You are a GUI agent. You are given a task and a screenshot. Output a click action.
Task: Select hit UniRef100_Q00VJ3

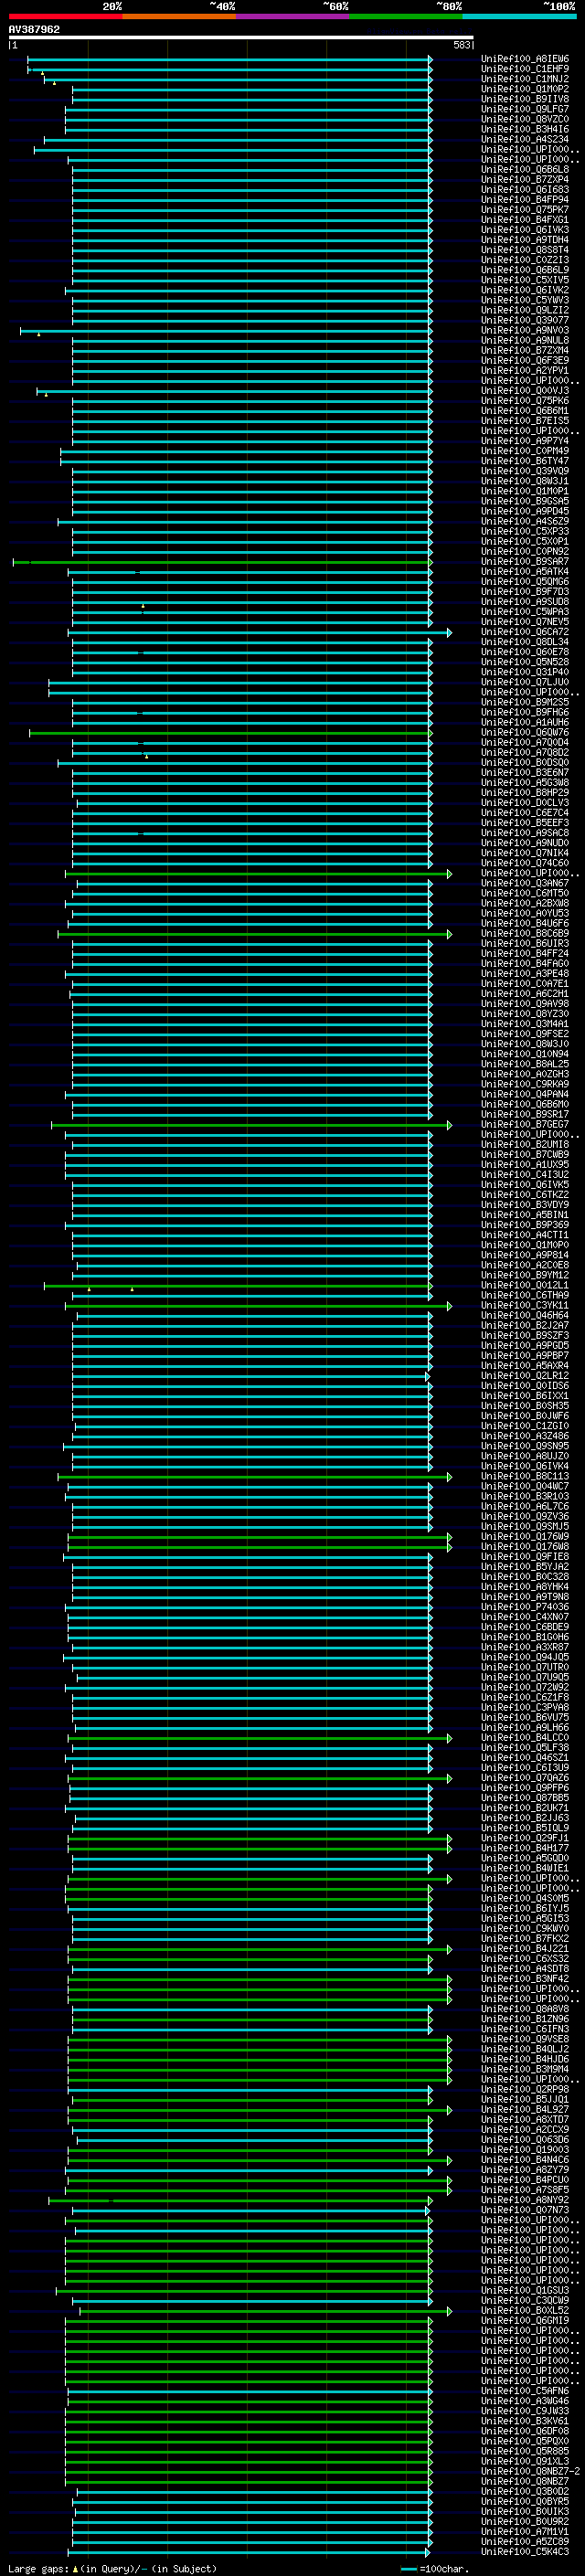click(525, 391)
